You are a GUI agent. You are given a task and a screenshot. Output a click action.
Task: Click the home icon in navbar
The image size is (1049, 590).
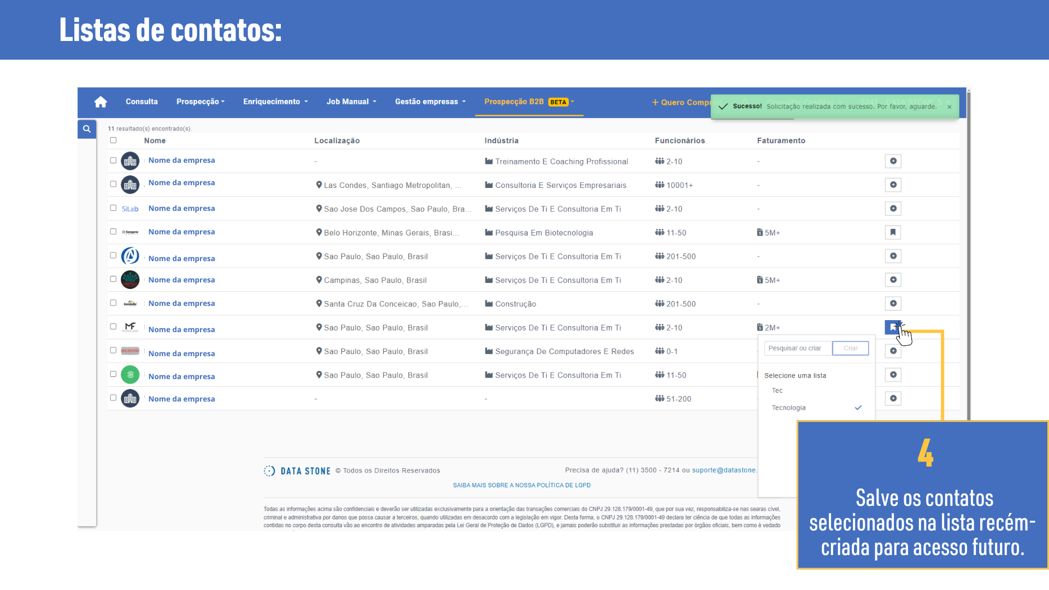pyautogui.click(x=101, y=102)
